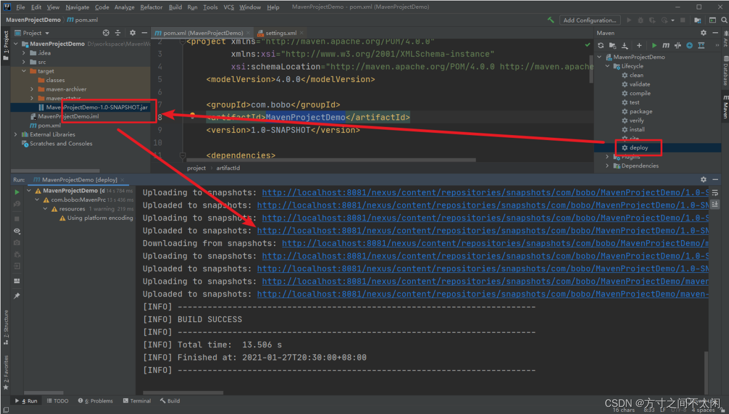Hide the Maven tool window
This screenshot has height=414, width=729.
point(715,33)
